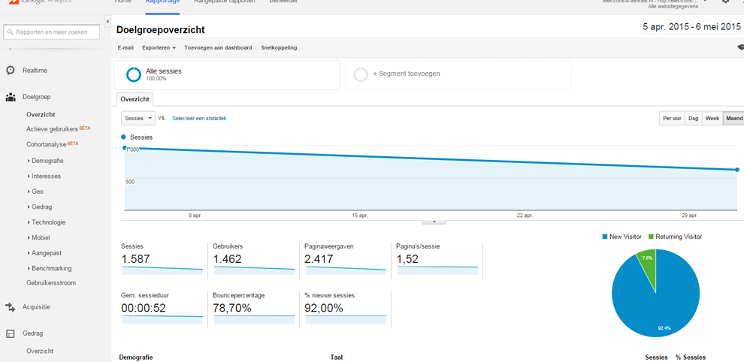Click the Alle sessies blue ring icon
Screen dimensions: 744x362
[133, 74]
